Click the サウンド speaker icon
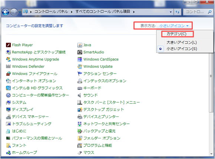215x159 pixels. point(80,95)
